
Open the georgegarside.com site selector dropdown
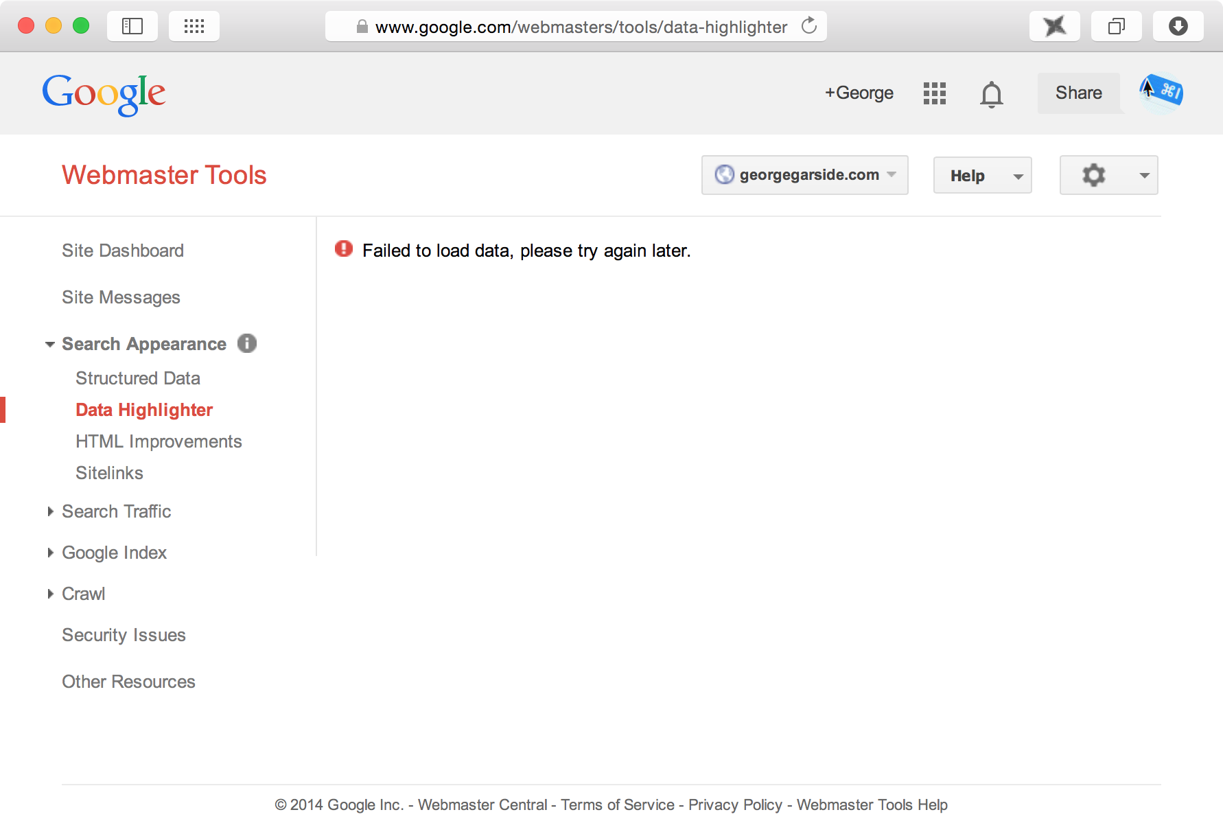[805, 175]
